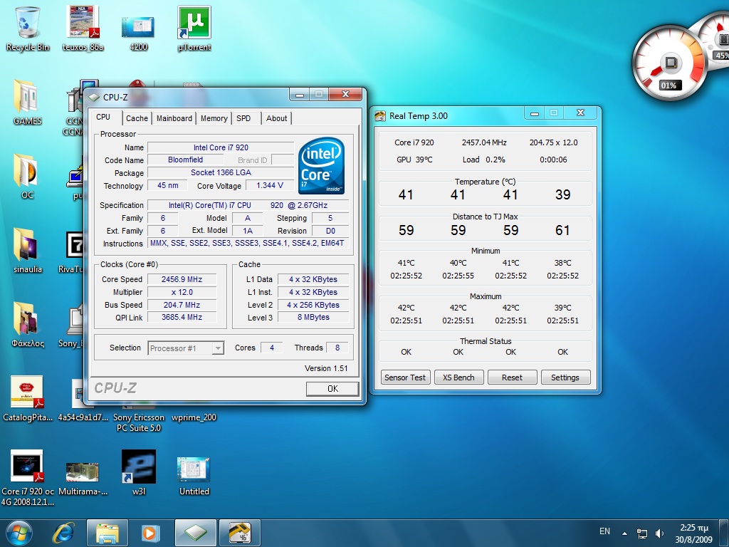Open the OC folder on desktop

pyautogui.click(x=27, y=177)
